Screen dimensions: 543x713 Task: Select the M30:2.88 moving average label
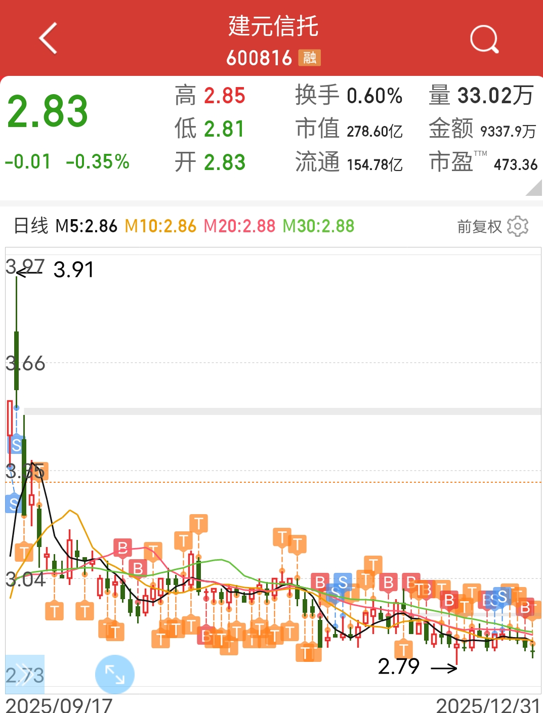[x=318, y=226]
